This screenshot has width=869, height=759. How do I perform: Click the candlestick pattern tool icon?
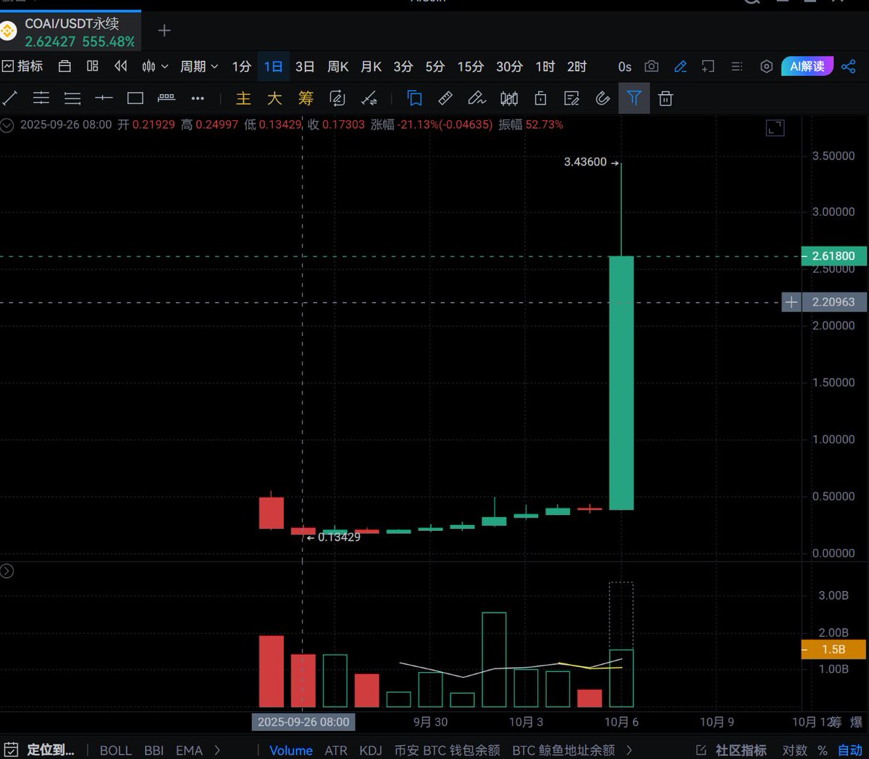pos(509,98)
